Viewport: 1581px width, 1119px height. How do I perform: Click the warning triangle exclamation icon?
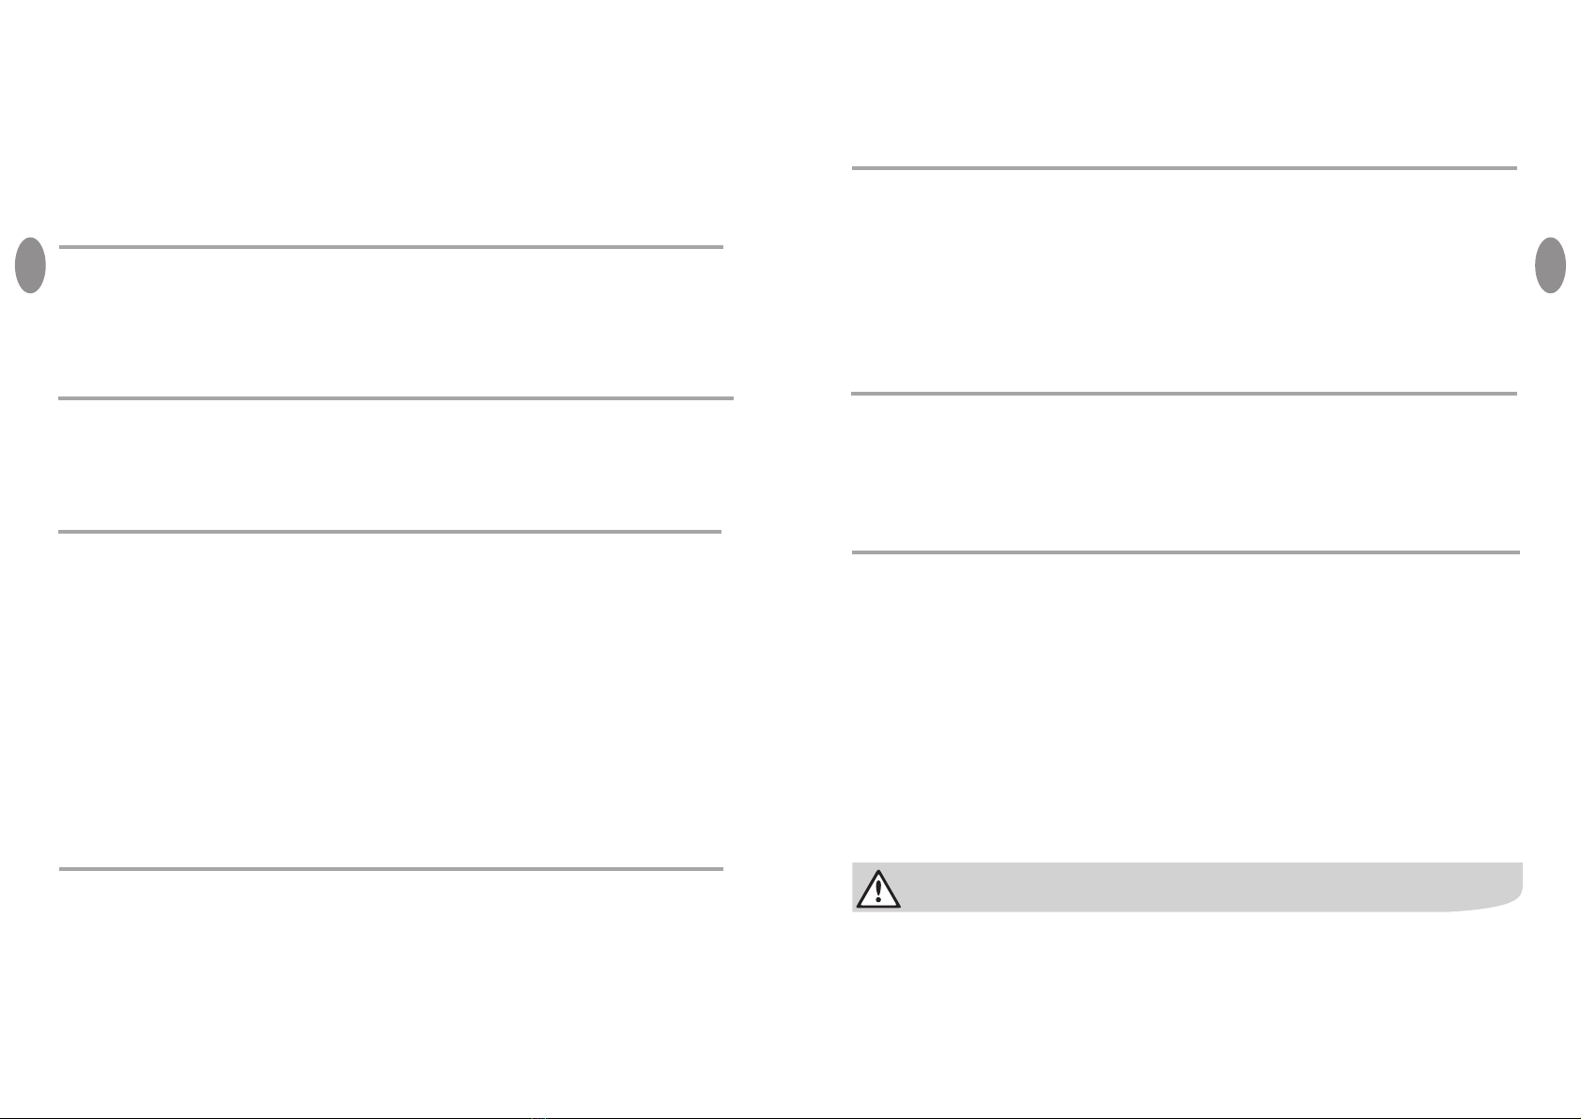pyautogui.click(x=878, y=889)
